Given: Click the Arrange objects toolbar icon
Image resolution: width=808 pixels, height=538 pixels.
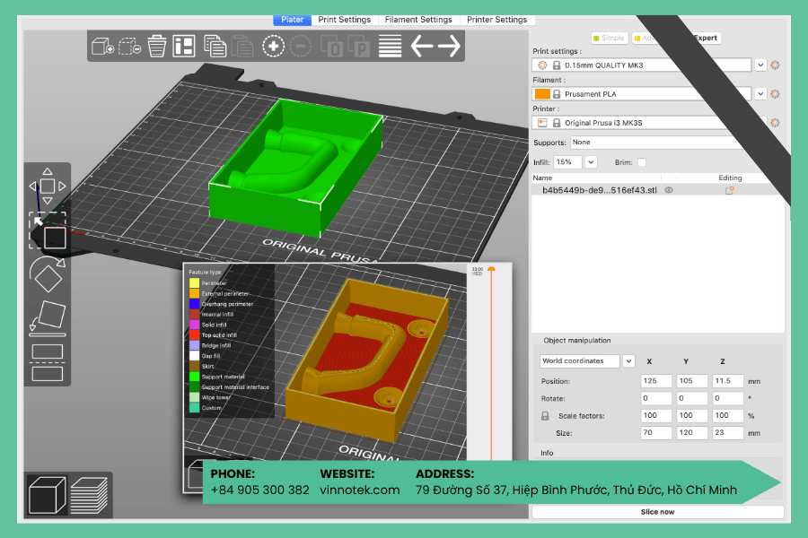Looking at the screenshot, I should [184, 46].
